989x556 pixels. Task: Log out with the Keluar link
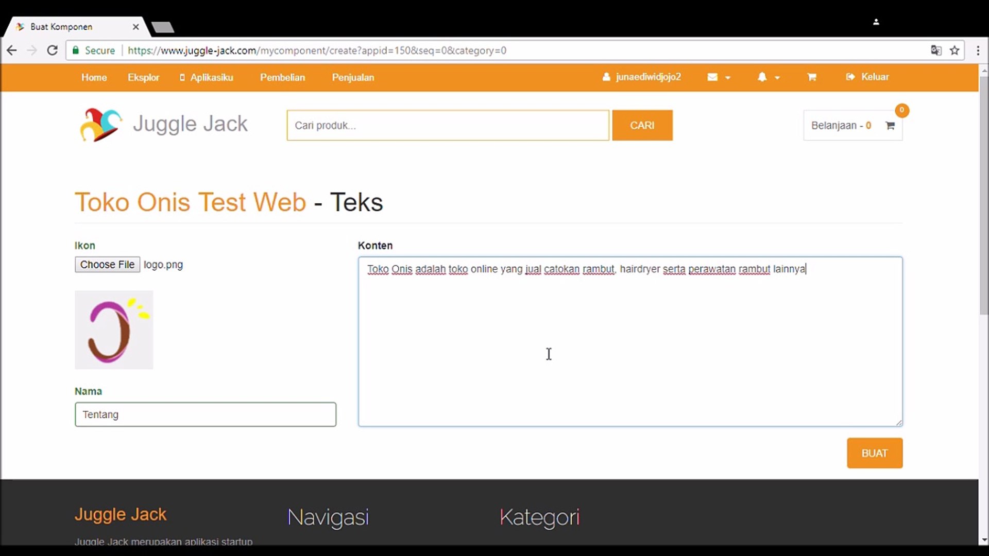[867, 77]
